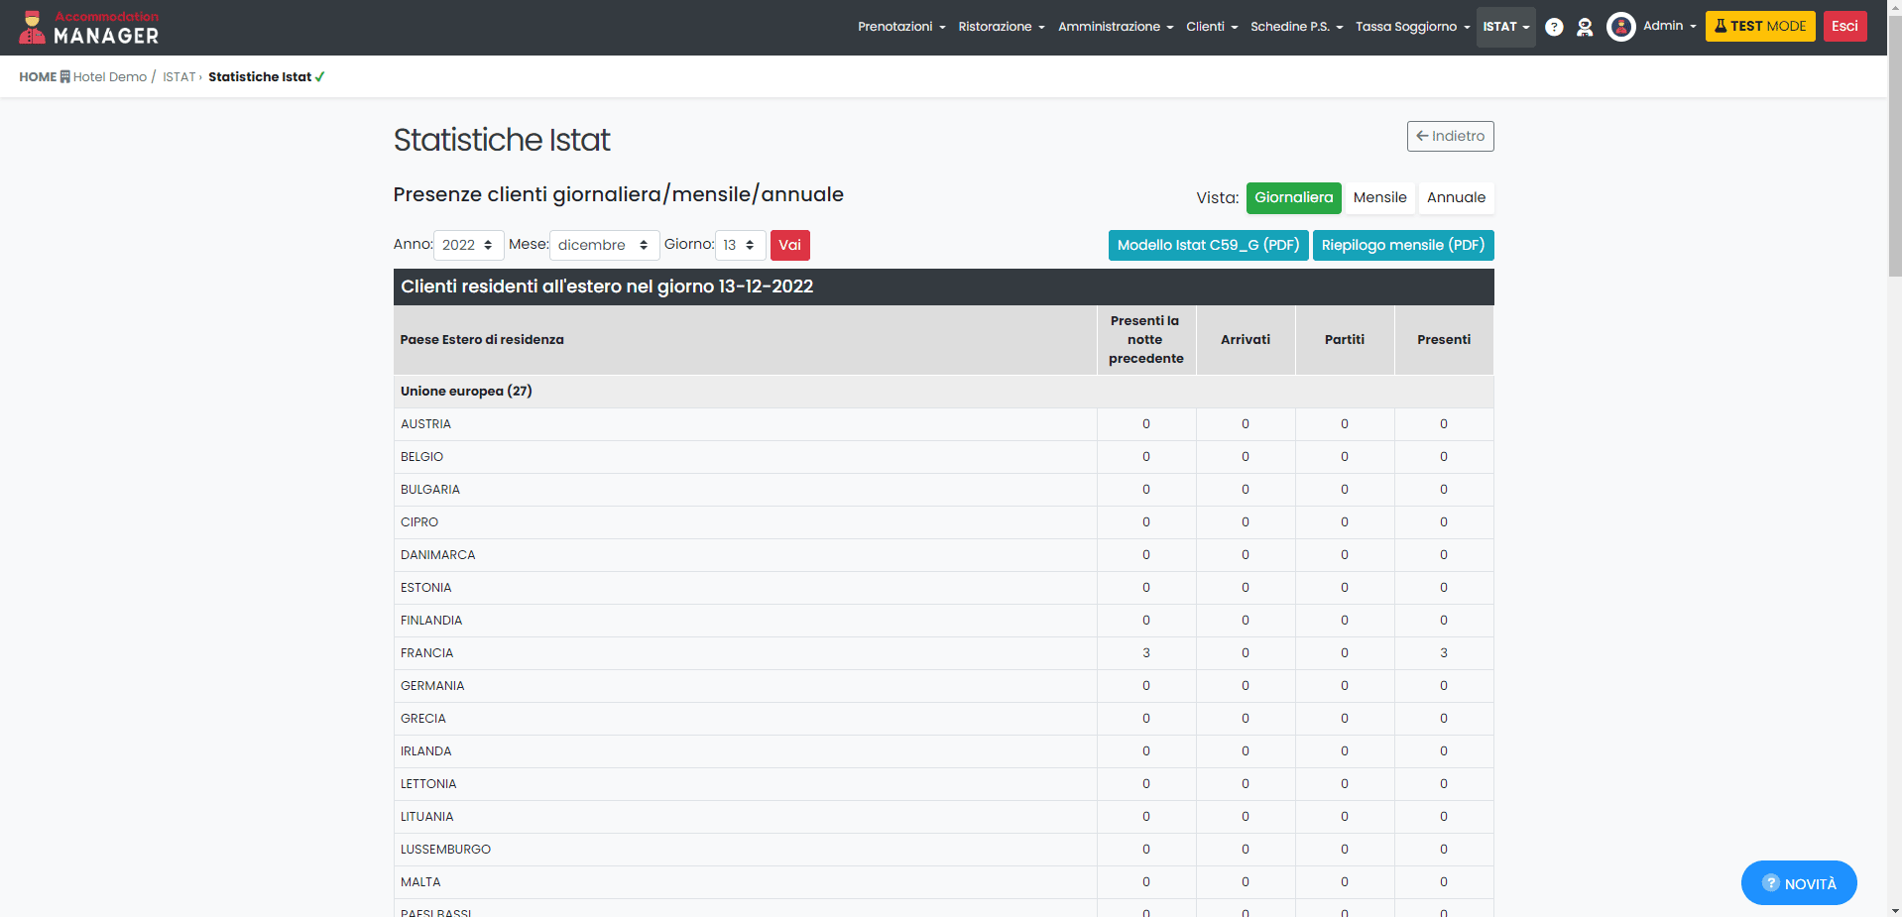Image resolution: width=1902 pixels, height=917 pixels.
Task: Download Modello Istat C59_G PDF
Action: (1208, 245)
